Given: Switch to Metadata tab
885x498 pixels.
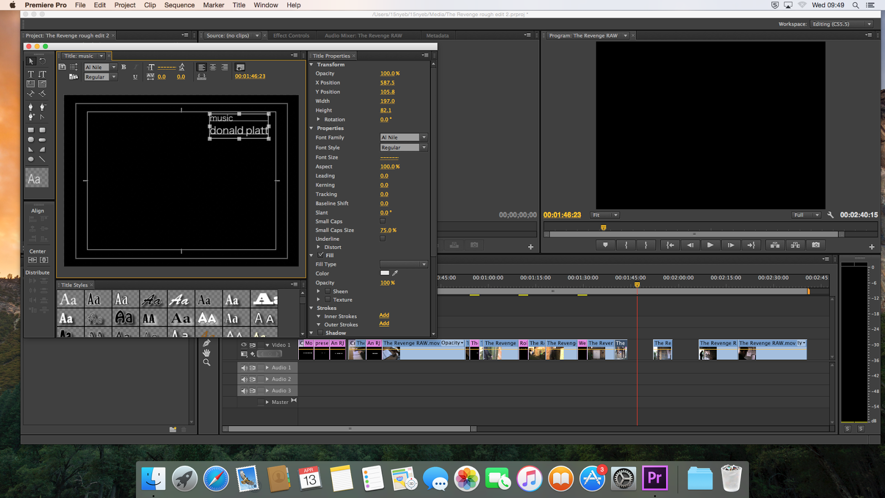Looking at the screenshot, I should coord(437,35).
